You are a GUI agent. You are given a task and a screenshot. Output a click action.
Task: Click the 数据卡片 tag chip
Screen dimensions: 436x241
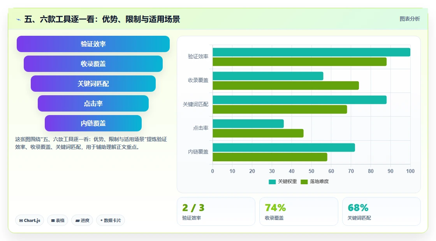pyautogui.click(x=111, y=220)
